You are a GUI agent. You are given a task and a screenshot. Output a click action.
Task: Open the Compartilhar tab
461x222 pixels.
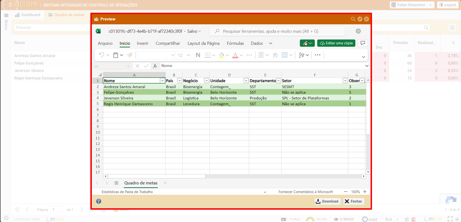tap(168, 43)
